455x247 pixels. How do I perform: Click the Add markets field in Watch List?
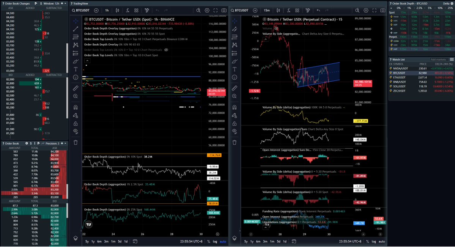[x=438, y=60]
